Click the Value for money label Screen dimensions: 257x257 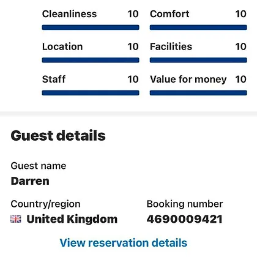(x=188, y=80)
